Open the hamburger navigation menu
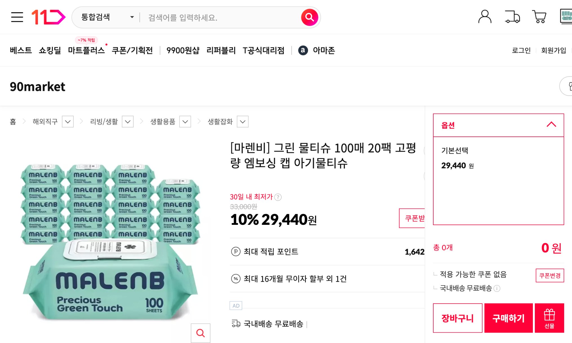The height and width of the screenshot is (343, 572). pos(17,17)
